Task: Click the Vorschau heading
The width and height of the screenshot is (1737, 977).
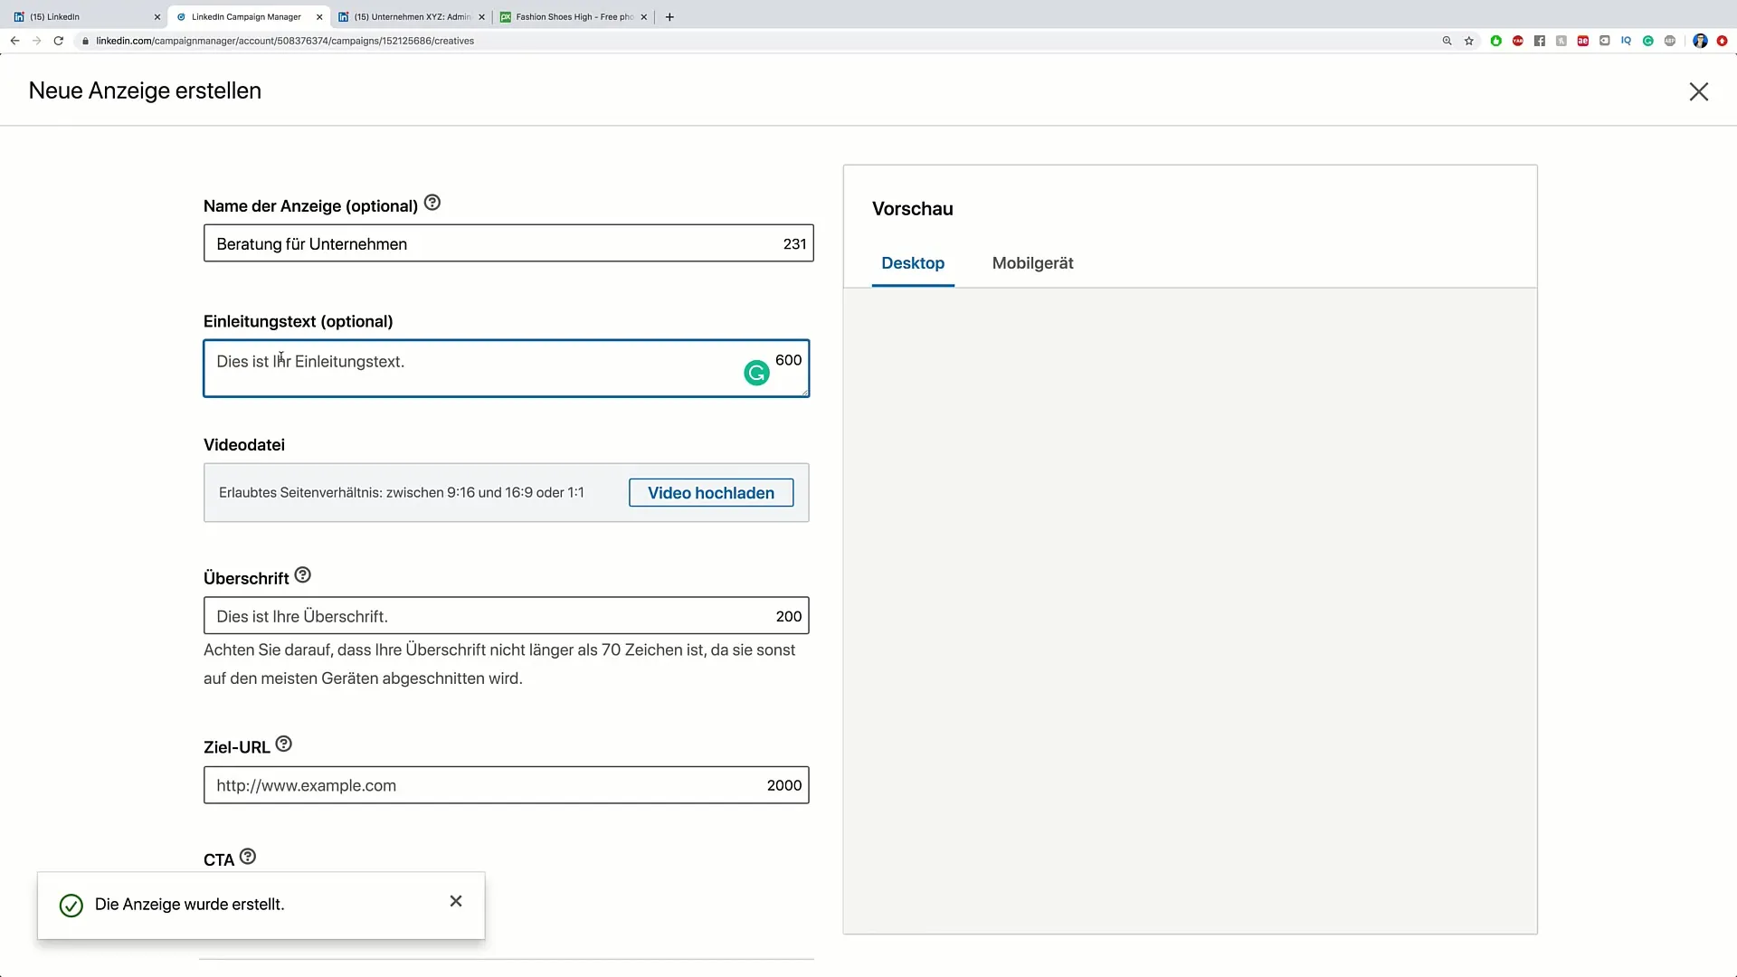Action: pos(913,209)
